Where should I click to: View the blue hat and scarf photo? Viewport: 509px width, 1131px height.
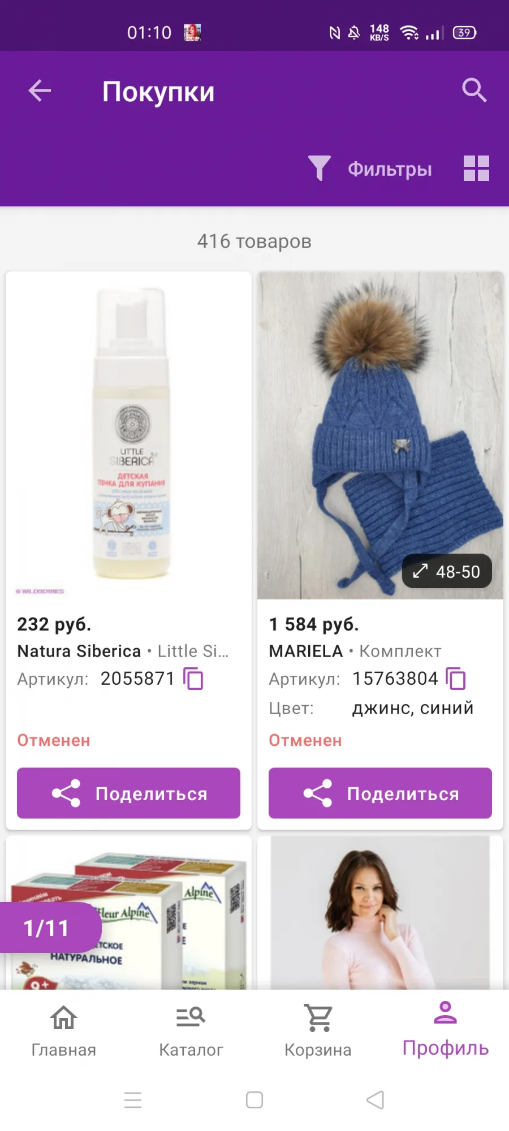(380, 435)
